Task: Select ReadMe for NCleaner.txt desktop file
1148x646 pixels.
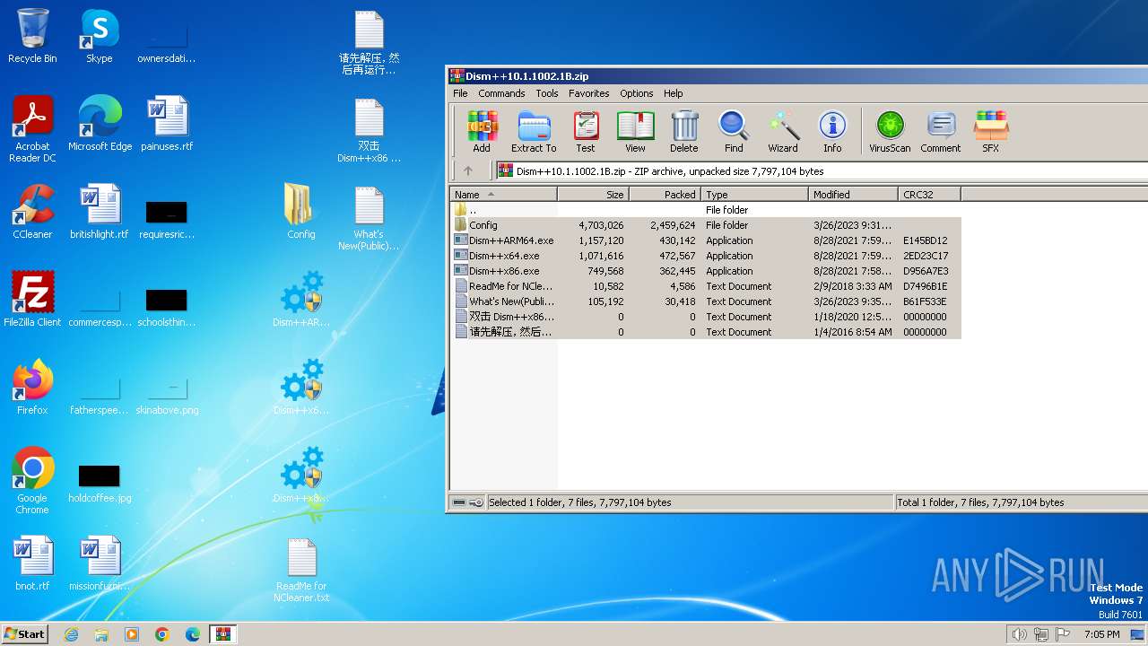Action: click(301, 571)
